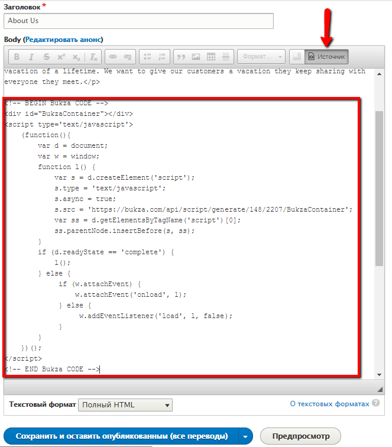Toggle the Источник source mode button
Image resolution: width=392 pixels, height=447 pixels.
tap(326, 57)
